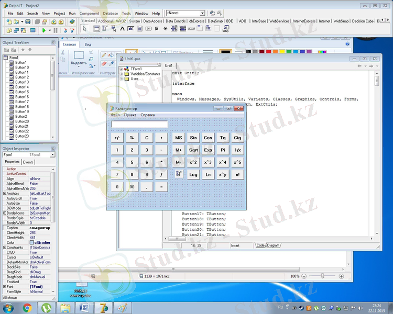The width and height of the screenshot is (393, 314).
Task: Select the Frames component icon
Action: [96, 29]
